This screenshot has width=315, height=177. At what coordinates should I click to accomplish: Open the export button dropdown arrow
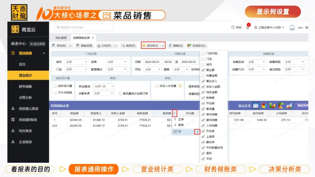[70, 46]
